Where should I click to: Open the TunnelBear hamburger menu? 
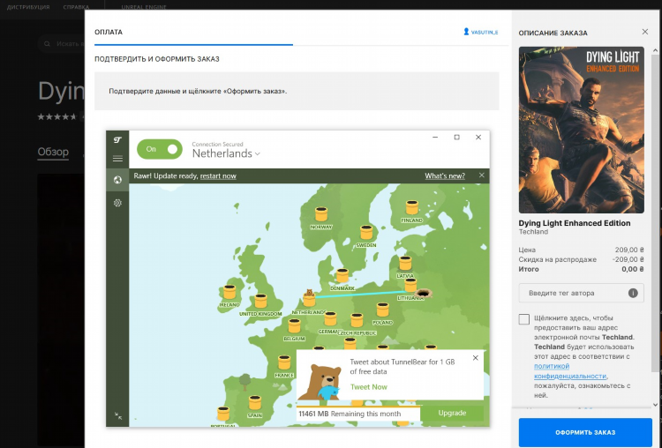117,159
